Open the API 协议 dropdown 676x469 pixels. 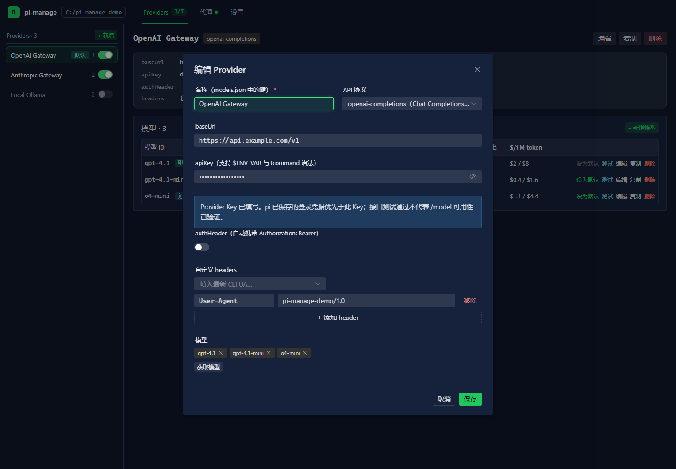pos(412,104)
